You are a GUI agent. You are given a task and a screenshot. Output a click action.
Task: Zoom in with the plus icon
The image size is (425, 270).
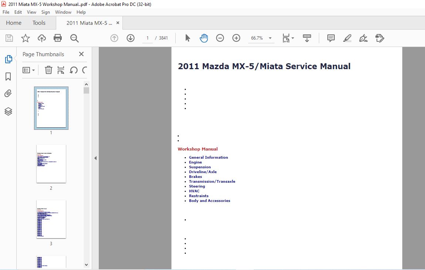click(236, 38)
